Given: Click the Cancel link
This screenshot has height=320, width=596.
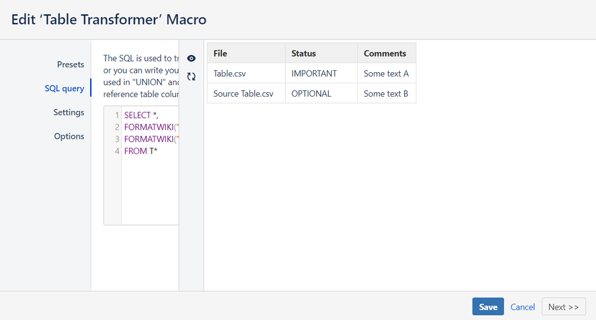Looking at the screenshot, I should [x=523, y=306].
